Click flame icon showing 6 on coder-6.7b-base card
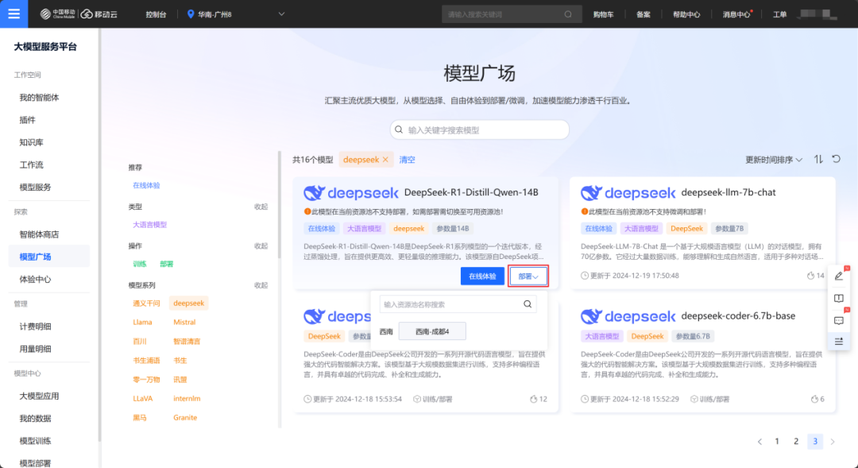 coord(814,399)
